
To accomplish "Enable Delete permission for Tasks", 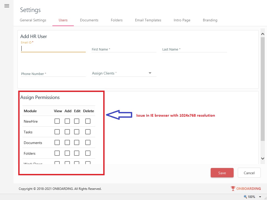I will pos(88,132).
